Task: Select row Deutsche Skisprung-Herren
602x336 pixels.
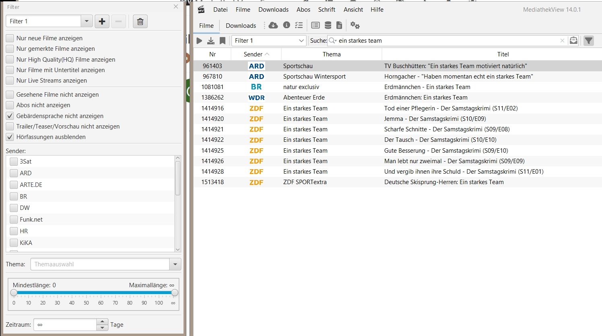Action: [x=398, y=182]
